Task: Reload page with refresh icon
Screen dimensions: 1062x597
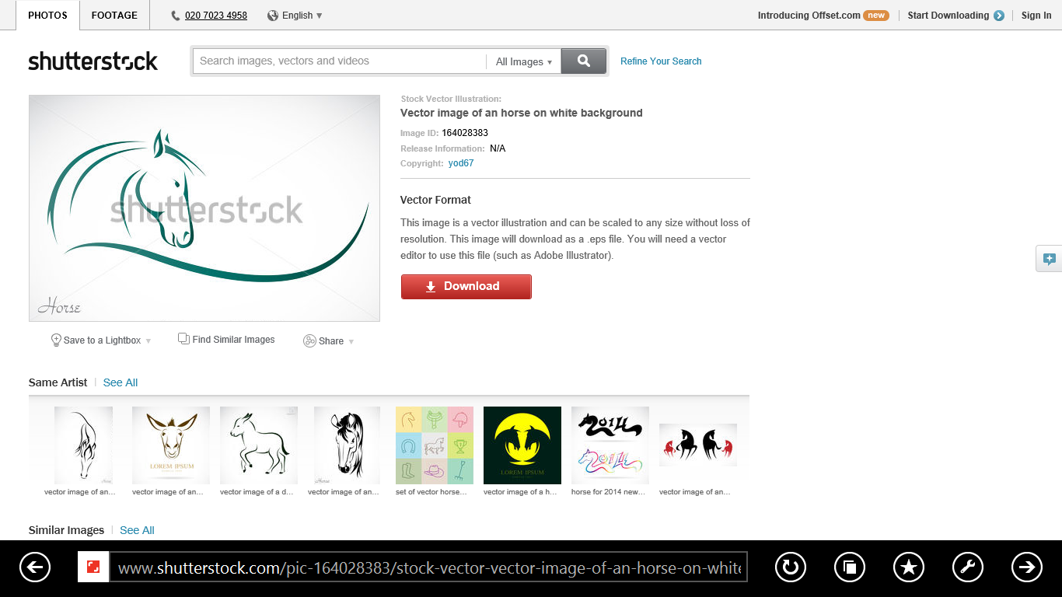Action: pyautogui.click(x=791, y=567)
